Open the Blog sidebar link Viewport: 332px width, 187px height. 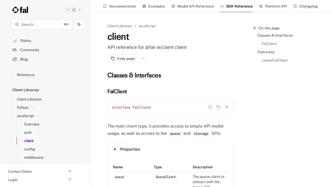click(x=20, y=59)
